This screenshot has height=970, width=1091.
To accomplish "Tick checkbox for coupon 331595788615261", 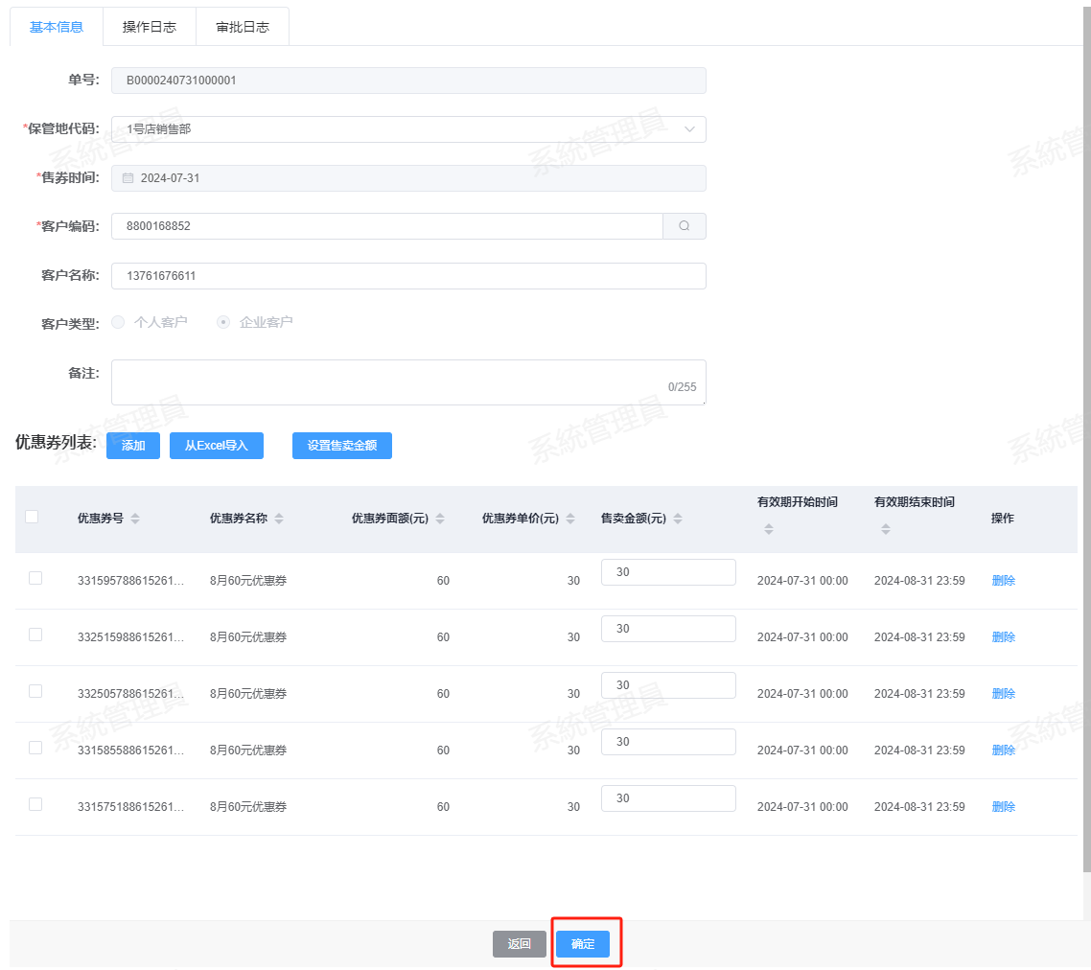I will click(35, 578).
